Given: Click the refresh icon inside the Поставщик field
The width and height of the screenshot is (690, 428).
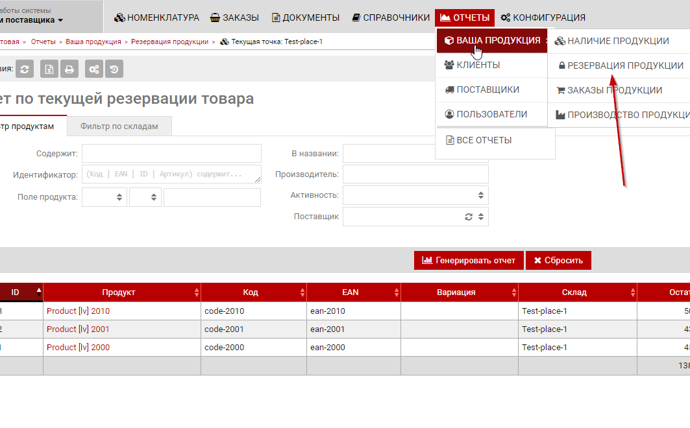Looking at the screenshot, I should [x=469, y=217].
